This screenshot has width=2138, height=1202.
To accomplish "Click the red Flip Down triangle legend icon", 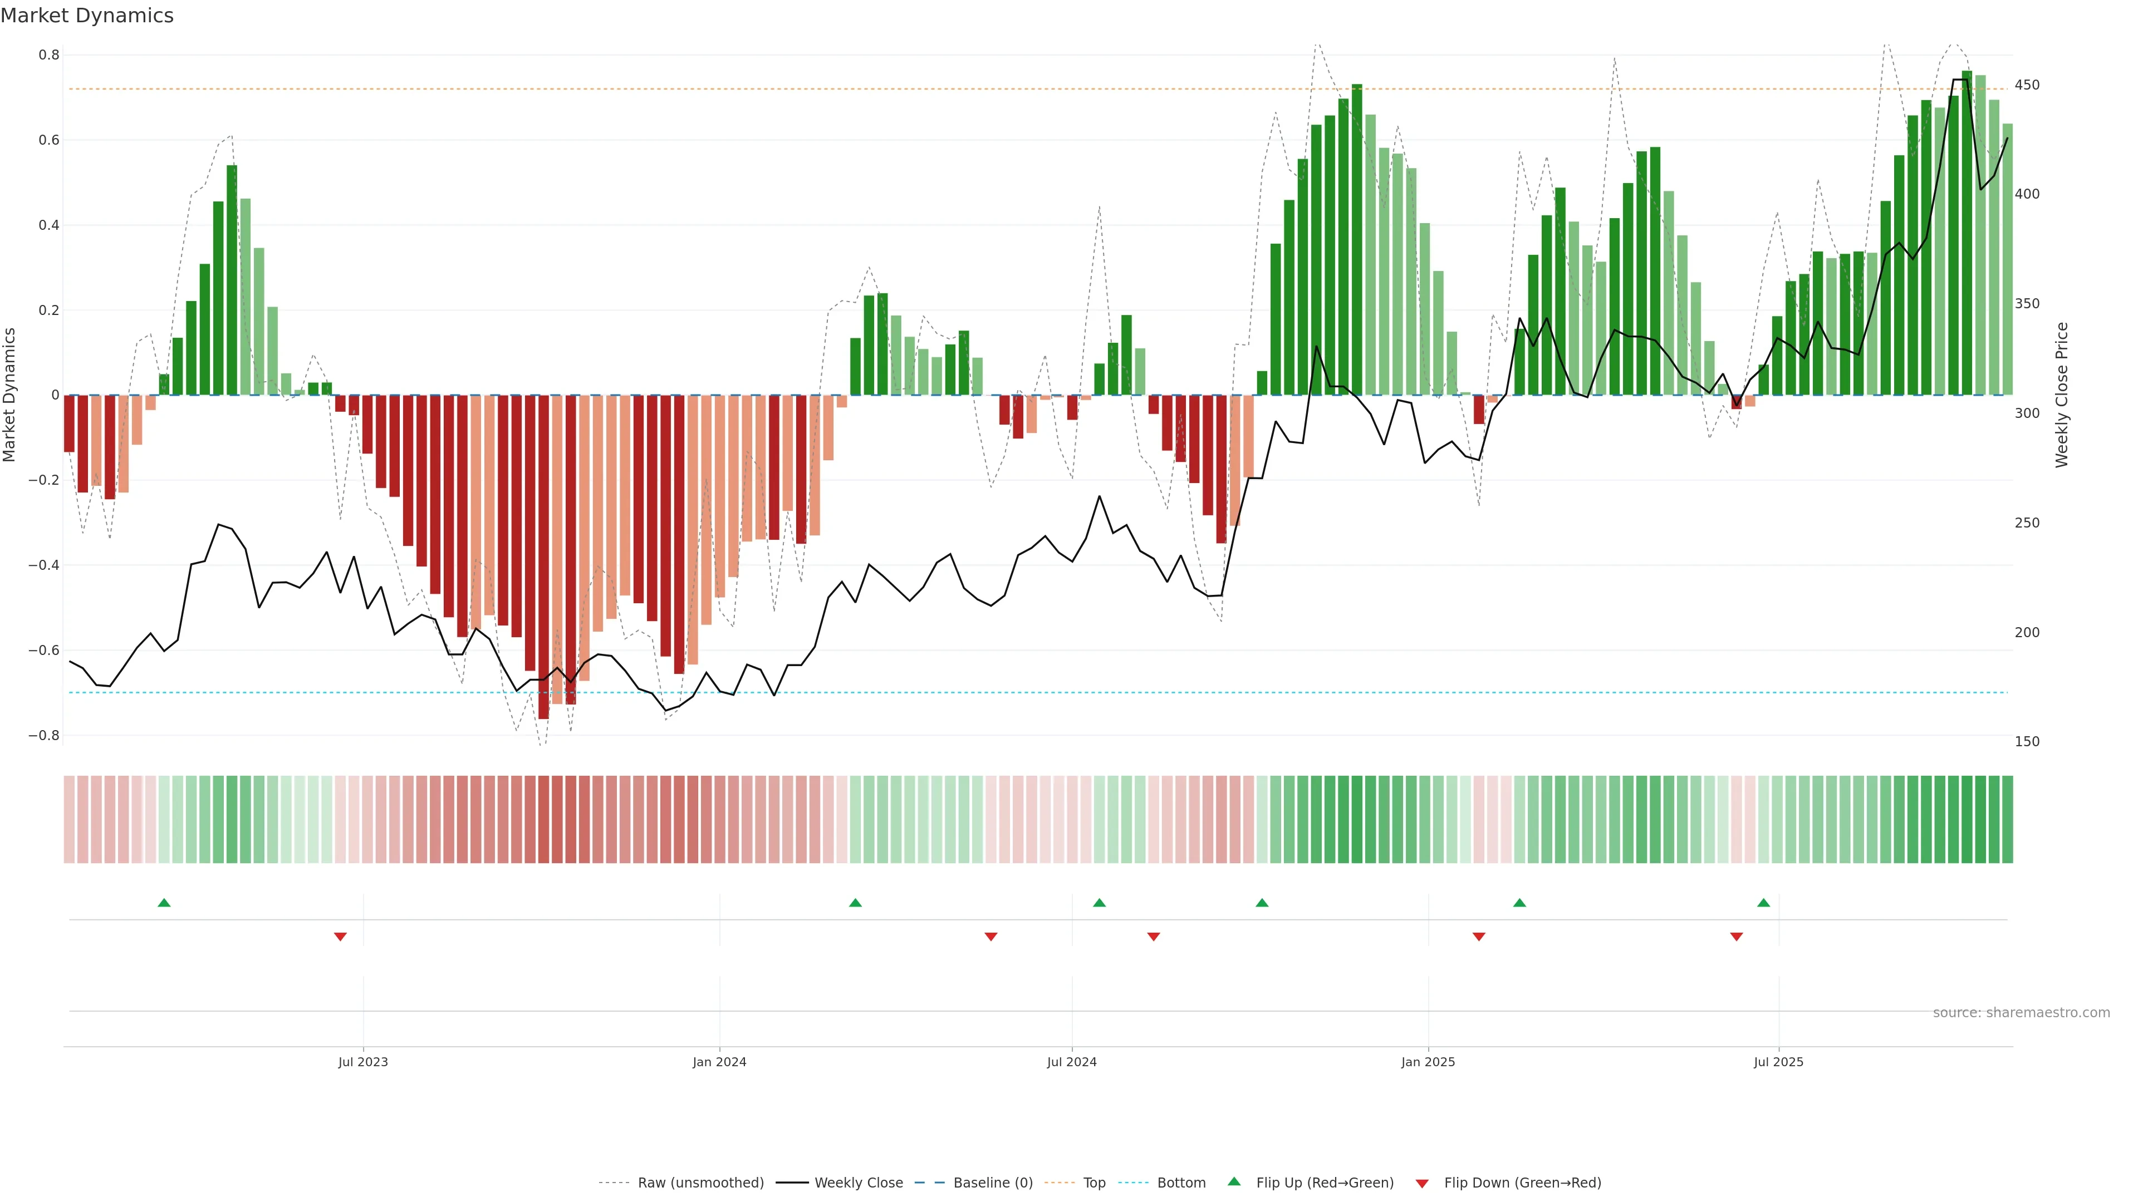I will (x=1422, y=1183).
